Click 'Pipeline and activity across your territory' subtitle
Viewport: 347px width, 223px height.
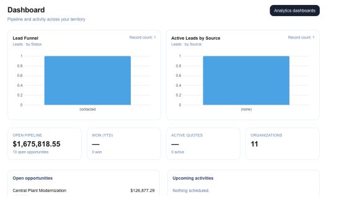click(x=46, y=19)
